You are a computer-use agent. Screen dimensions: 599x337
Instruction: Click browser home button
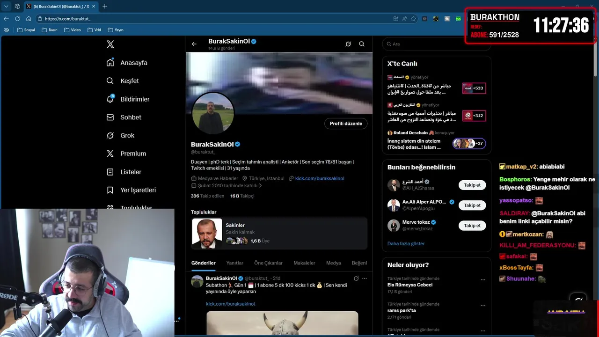point(29,19)
